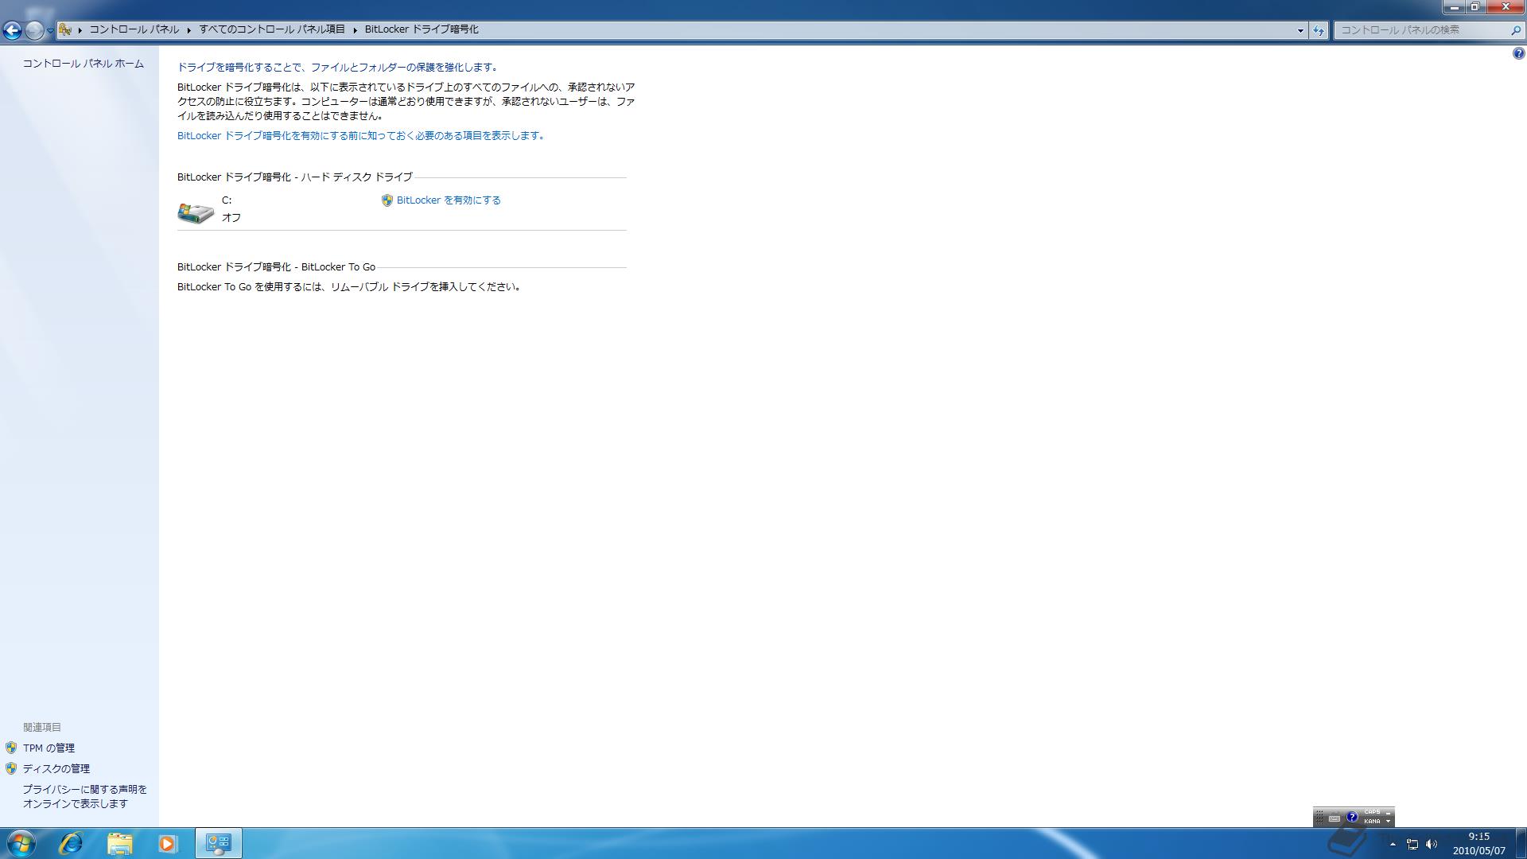Click the language bar keyboard icon
This screenshot has height=859, width=1527.
1335,818
